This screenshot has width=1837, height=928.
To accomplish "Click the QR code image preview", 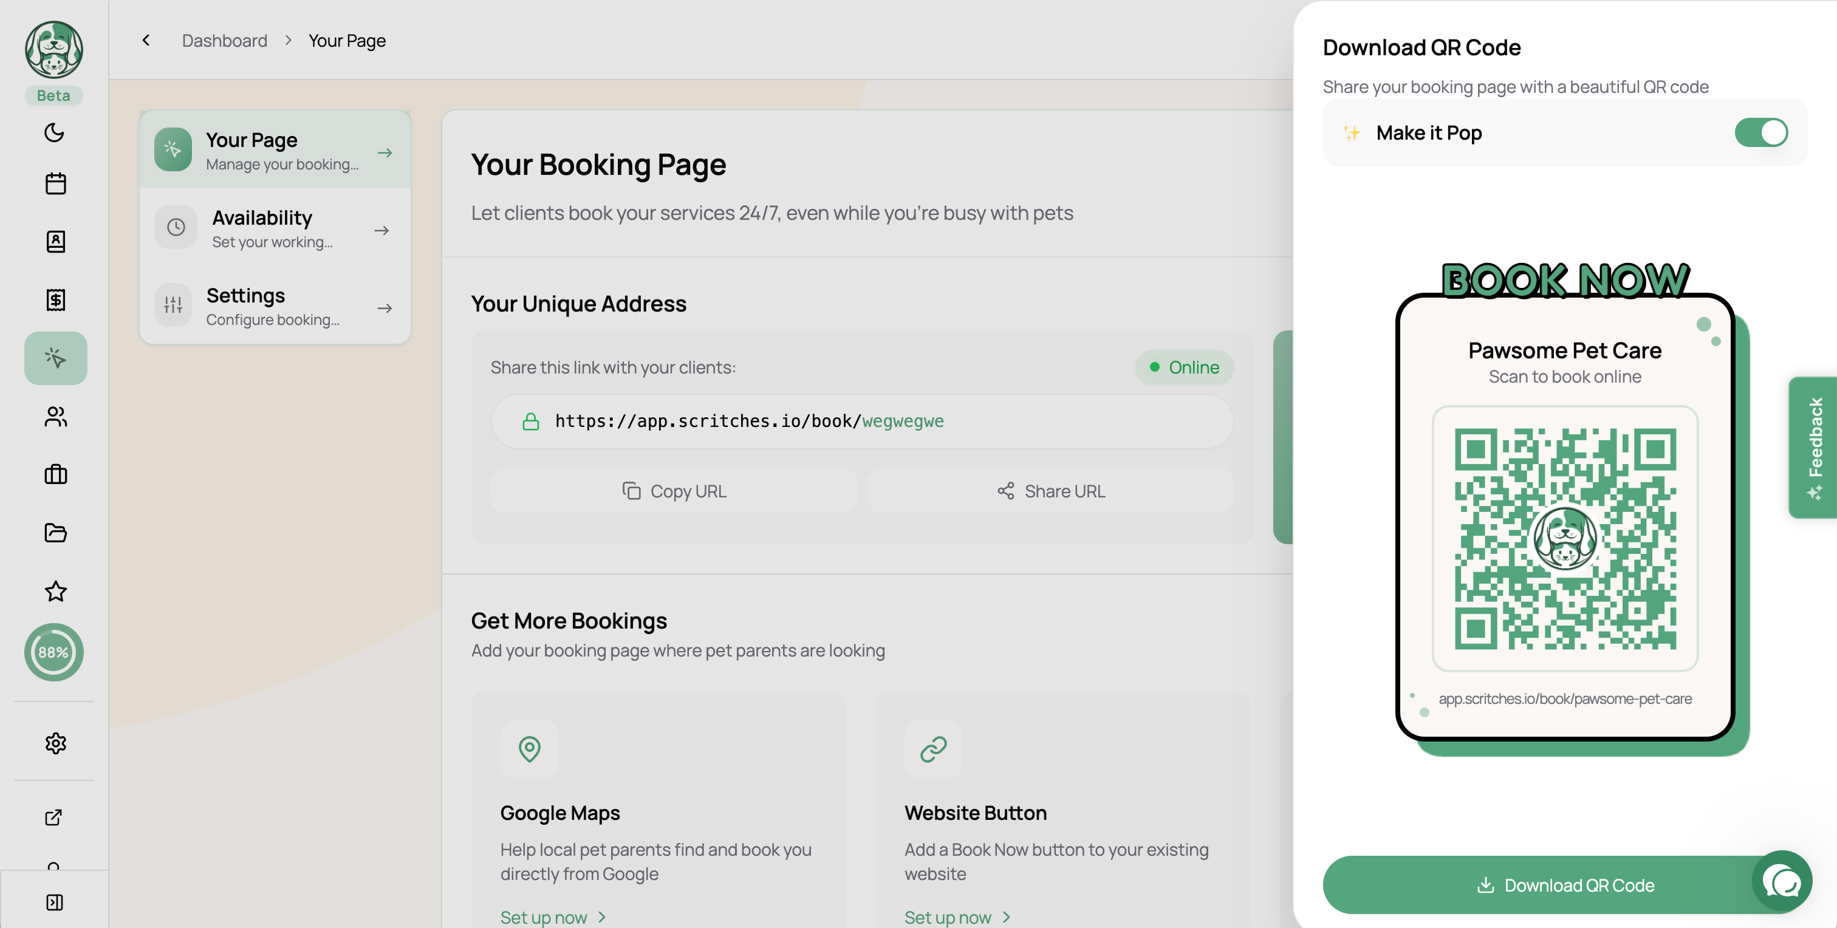I will pos(1565,538).
